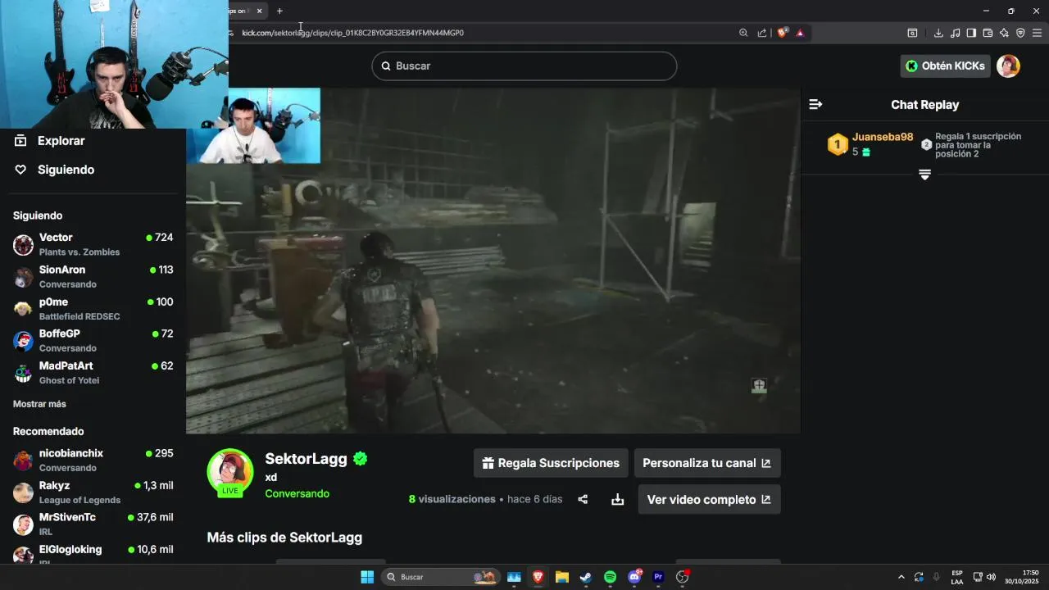Click the Buscar search field

pos(524,66)
